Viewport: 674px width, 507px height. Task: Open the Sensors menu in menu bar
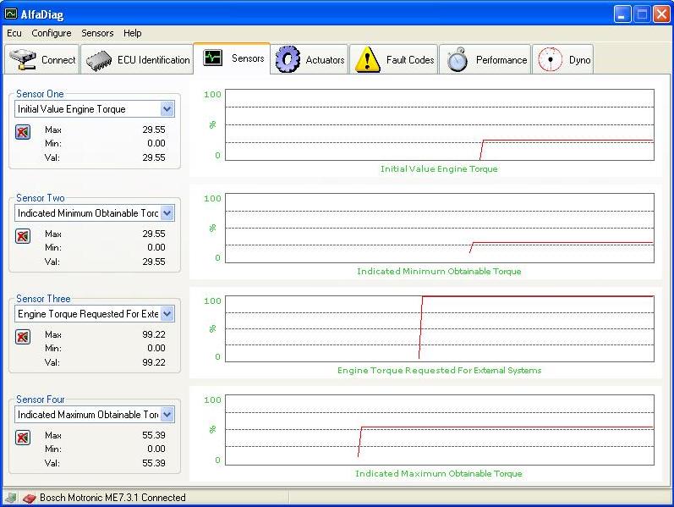click(97, 33)
